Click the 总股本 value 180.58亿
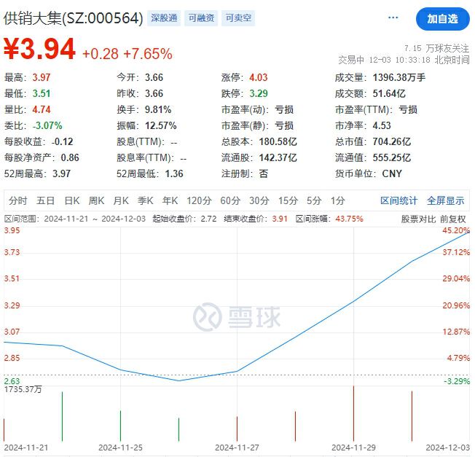Screen dimensions: 475x457 [x=278, y=142]
